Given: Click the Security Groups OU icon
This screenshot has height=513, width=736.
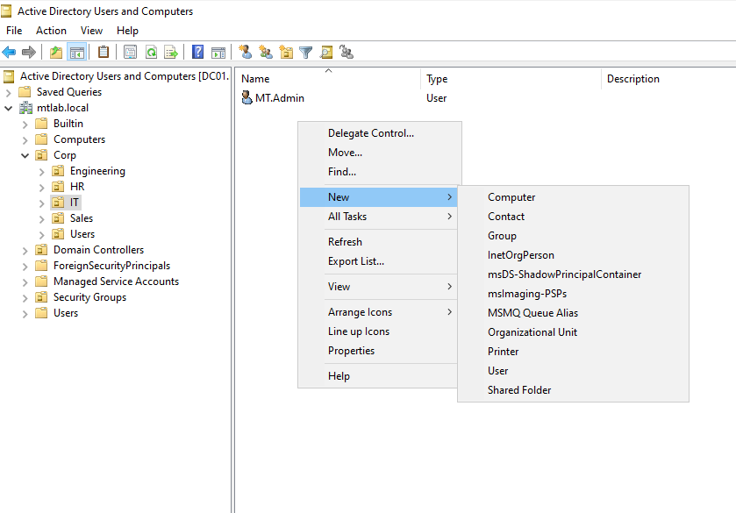Looking at the screenshot, I should [x=41, y=297].
